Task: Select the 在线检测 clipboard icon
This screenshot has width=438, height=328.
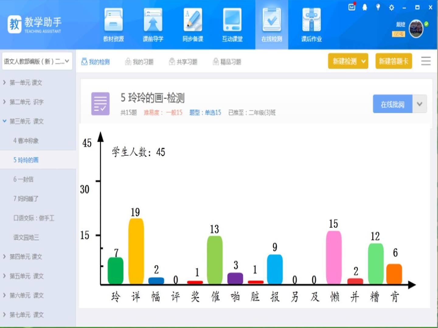Action: pyautogui.click(x=272, y=20)
